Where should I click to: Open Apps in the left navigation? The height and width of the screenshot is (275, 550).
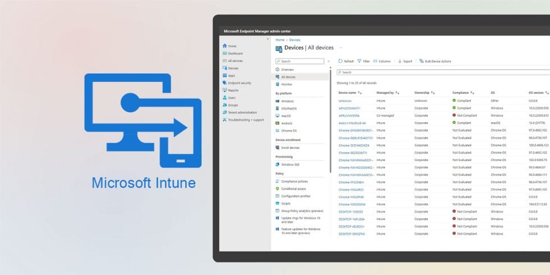coord(229,75)
